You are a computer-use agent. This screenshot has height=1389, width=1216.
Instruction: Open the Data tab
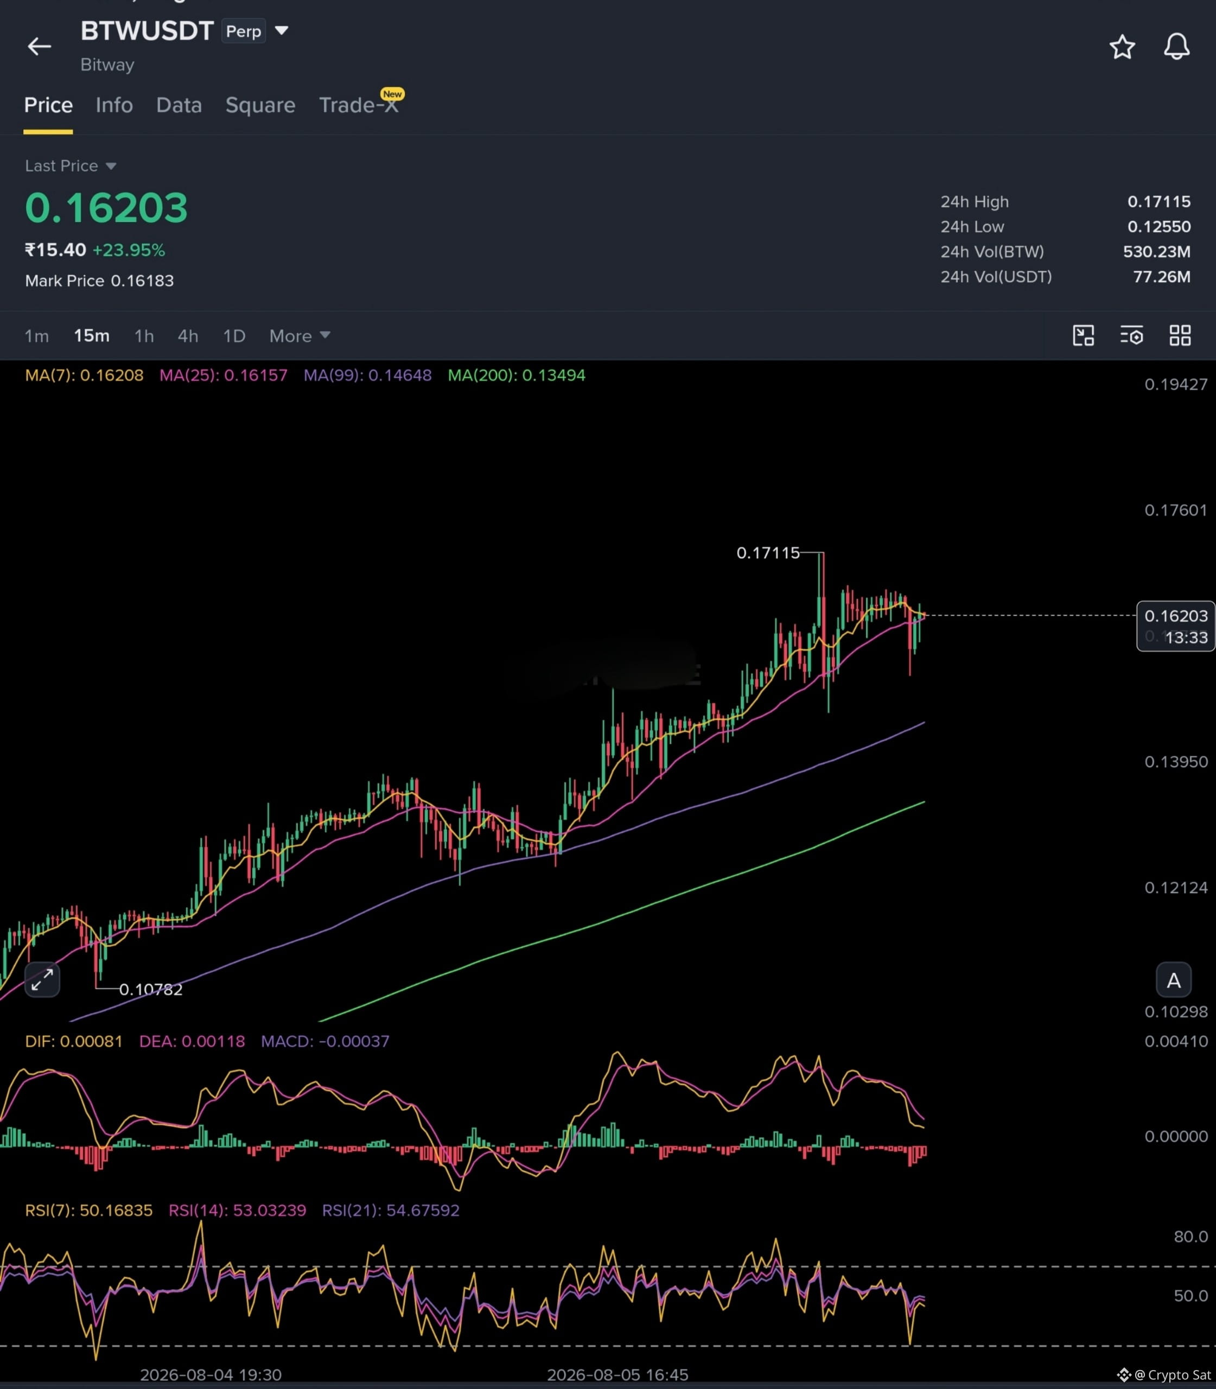pos(179,105)
